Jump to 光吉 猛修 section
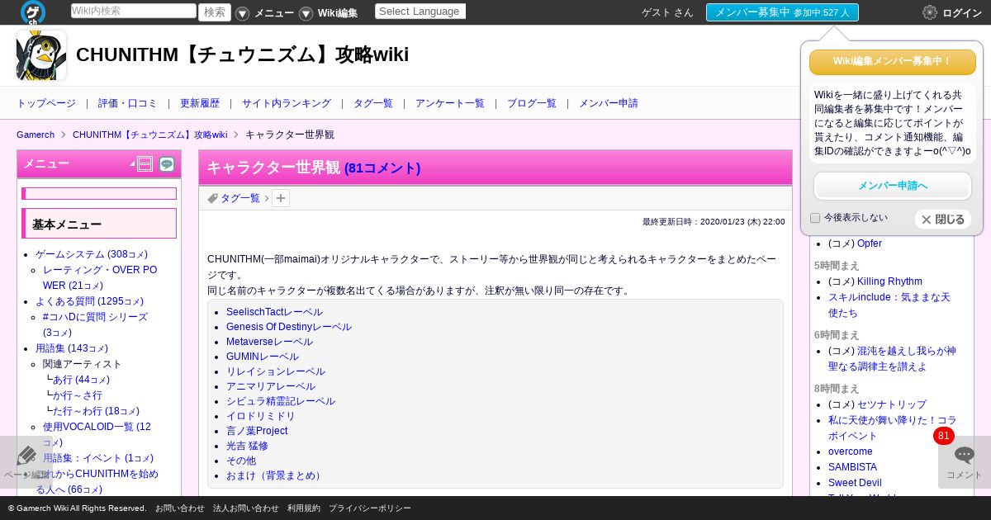991x520 pixels. click(247, 446)
